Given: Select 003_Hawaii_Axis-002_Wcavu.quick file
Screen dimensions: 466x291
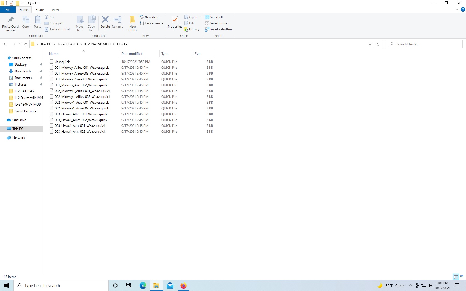Looking at the screenshot, I should pos(80,132).
